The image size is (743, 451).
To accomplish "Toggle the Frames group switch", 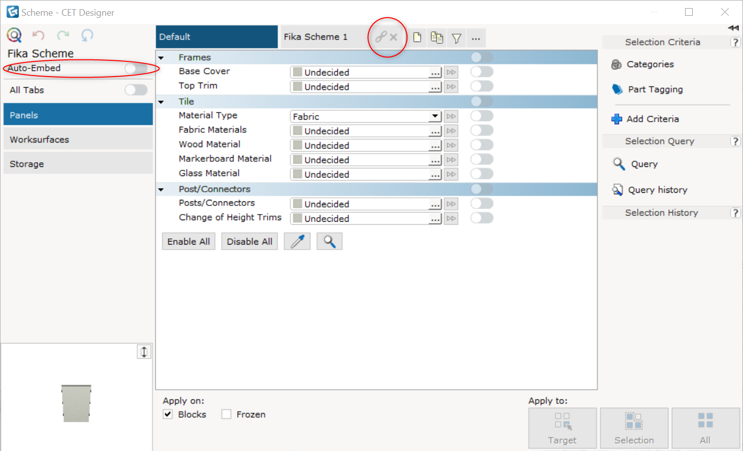I will coord(482,57).
